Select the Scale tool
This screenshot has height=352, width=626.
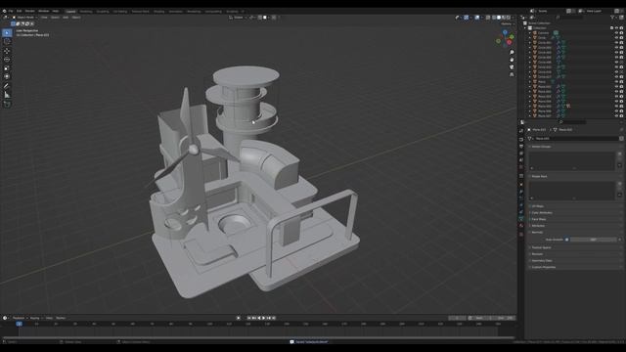click(x=7, y=67)
